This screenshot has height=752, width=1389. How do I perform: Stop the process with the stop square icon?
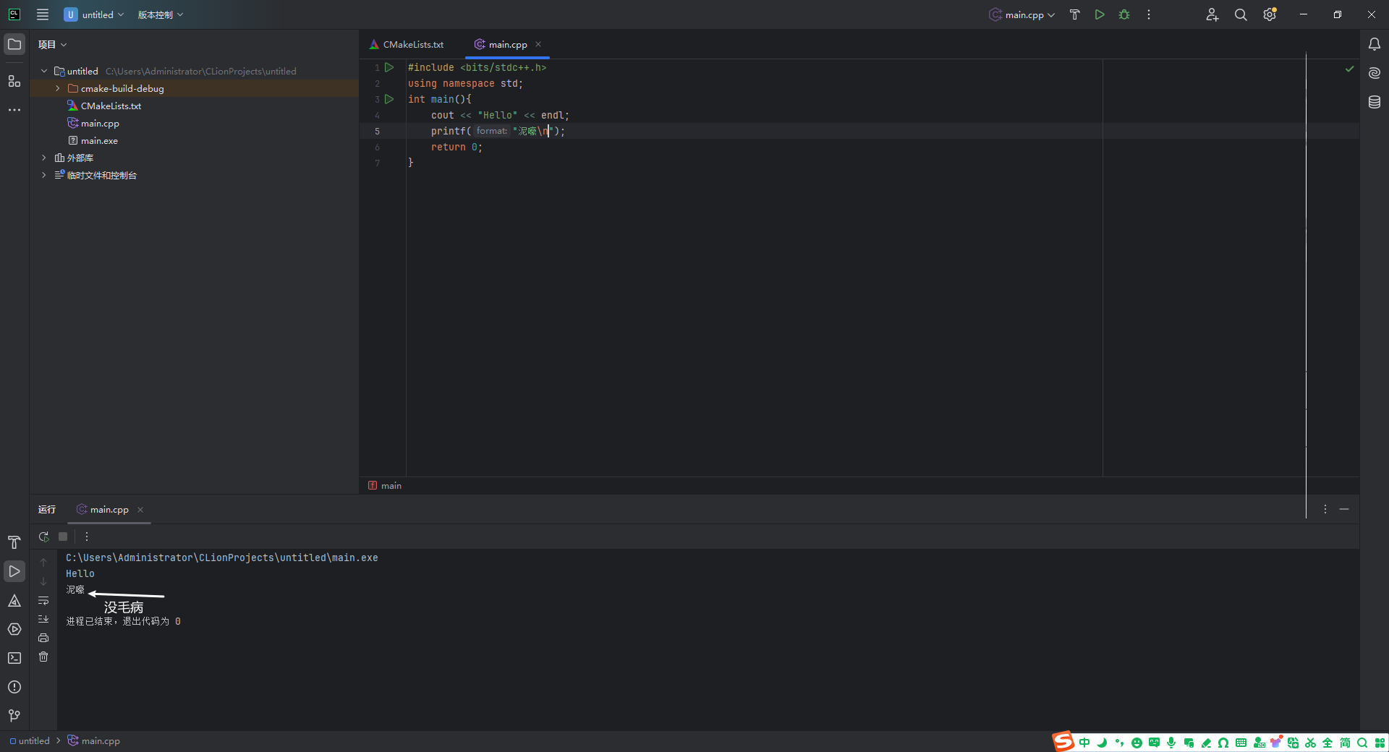62,537
